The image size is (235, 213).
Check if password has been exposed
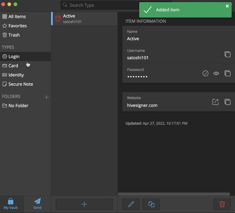click(205, 73)
